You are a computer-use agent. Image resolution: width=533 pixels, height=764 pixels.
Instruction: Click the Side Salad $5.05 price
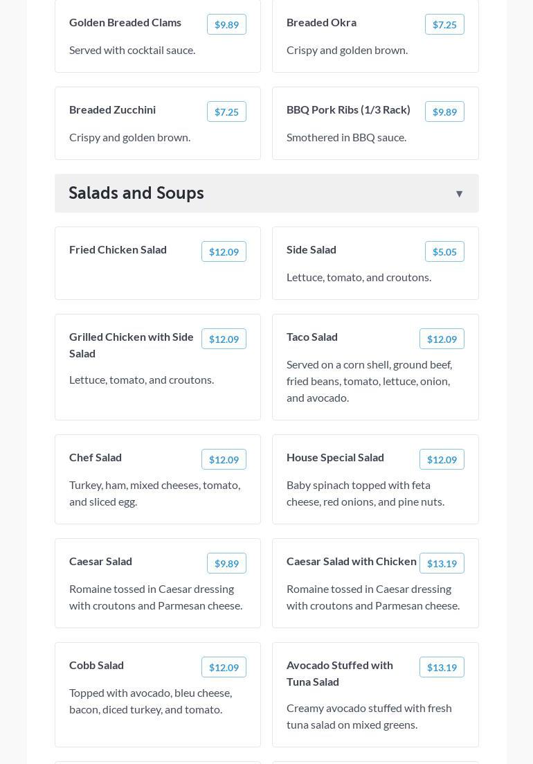click(x=444, y=251)
